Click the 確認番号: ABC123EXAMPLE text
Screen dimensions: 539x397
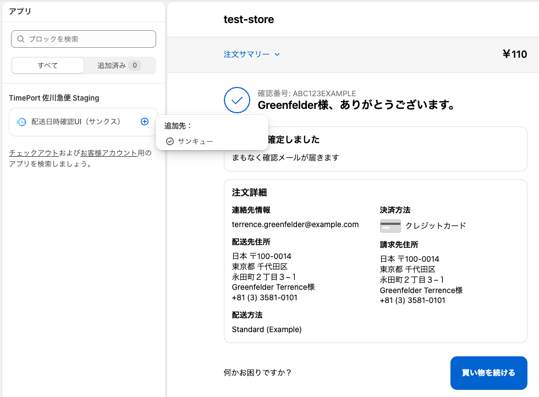click(x=307, y=93)
